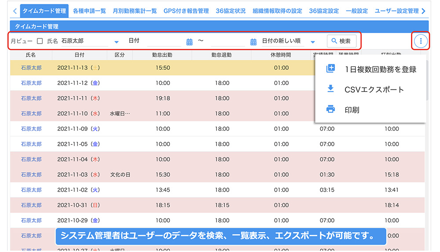Click the start date input field
Image resolution: width=440 pixels, height=252 pixels.
[165, 41]
